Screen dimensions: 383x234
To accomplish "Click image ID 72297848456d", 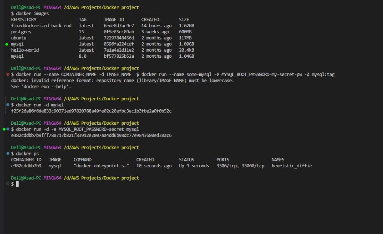I will tap(119, 38).
